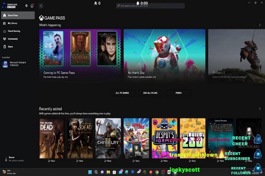This screenshot has height=176, width=265.
Task: Go back using the back arrow
Action: [x=41, y=6]
